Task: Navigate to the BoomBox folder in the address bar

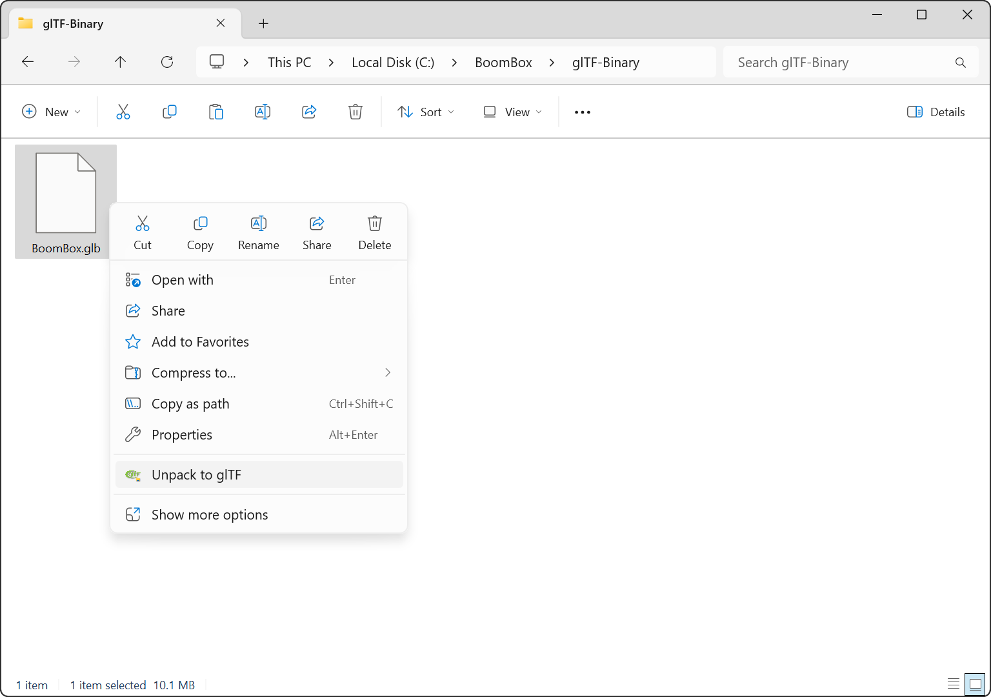Action: (x=504, y=63)
